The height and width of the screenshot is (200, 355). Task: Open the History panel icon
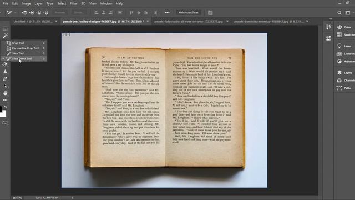pos(328,27)
